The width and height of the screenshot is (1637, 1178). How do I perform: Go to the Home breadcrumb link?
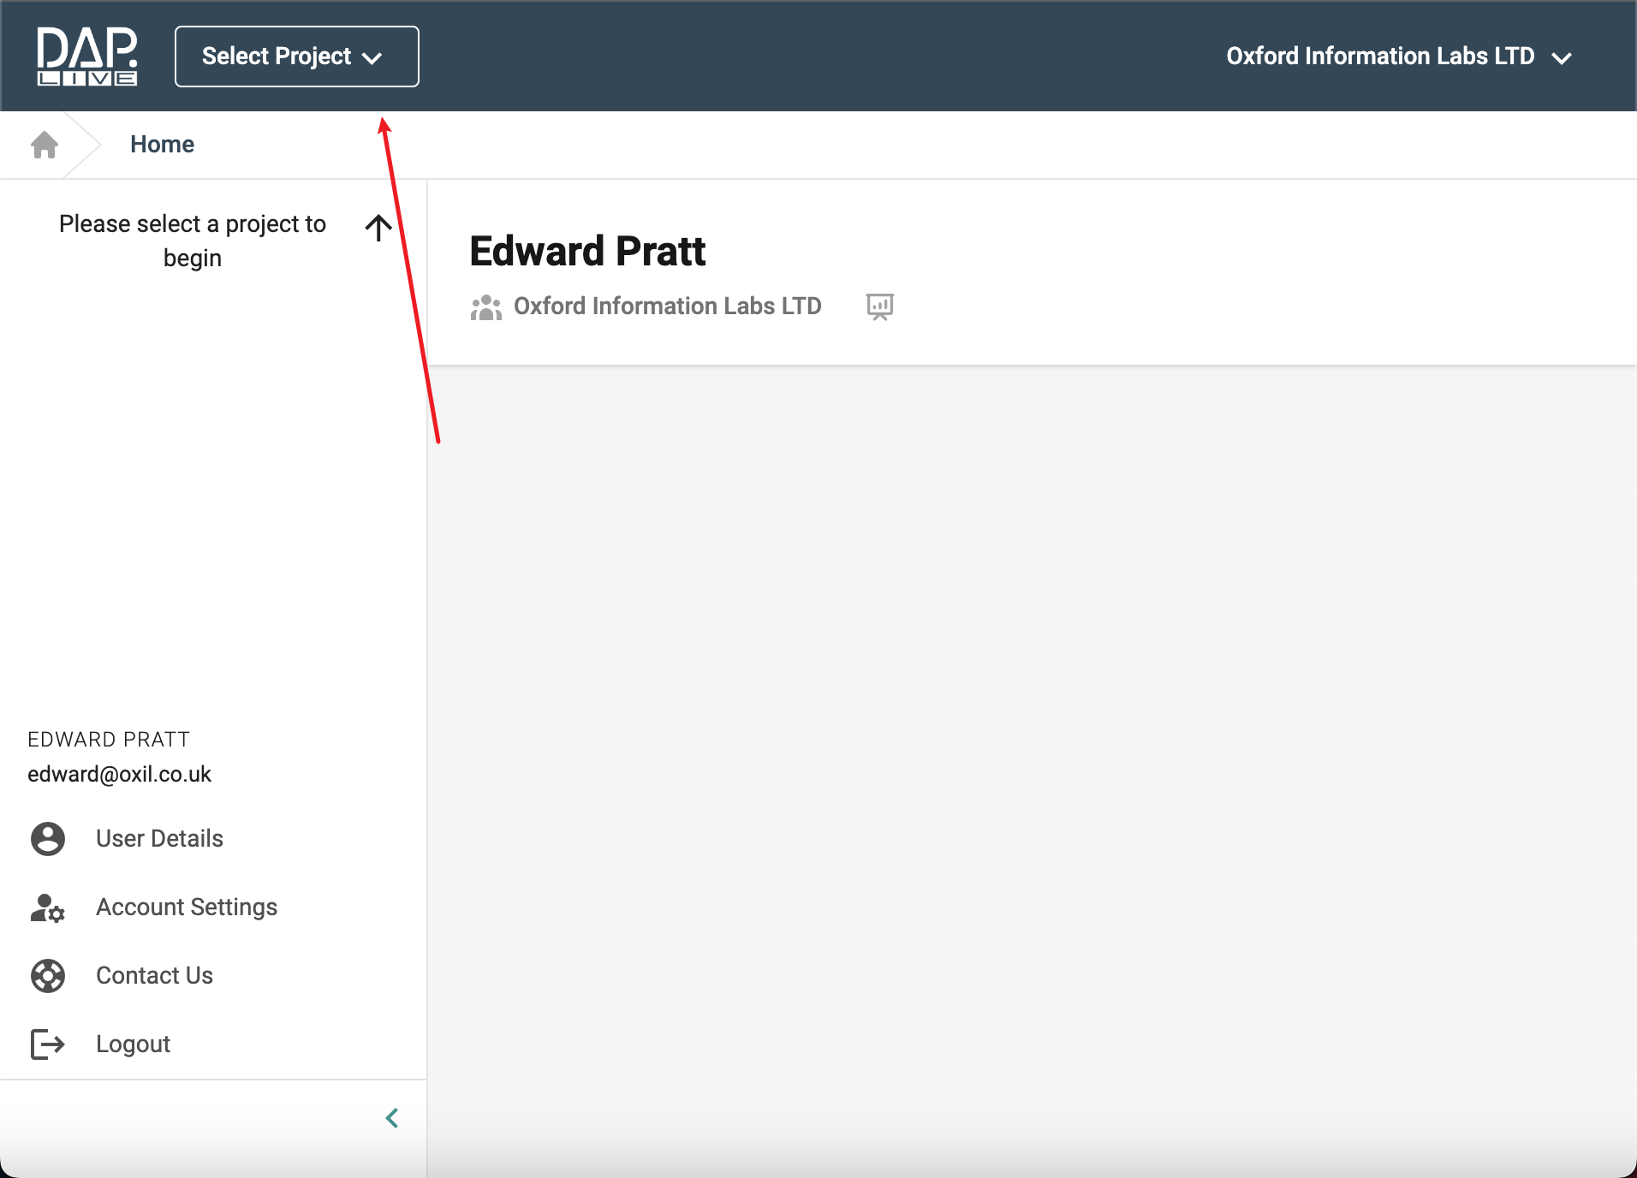click(x=162, y=145)
